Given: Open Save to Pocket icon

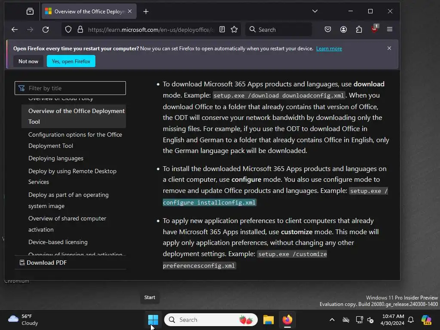Looking at the screenshot, I should pos(328,30).
